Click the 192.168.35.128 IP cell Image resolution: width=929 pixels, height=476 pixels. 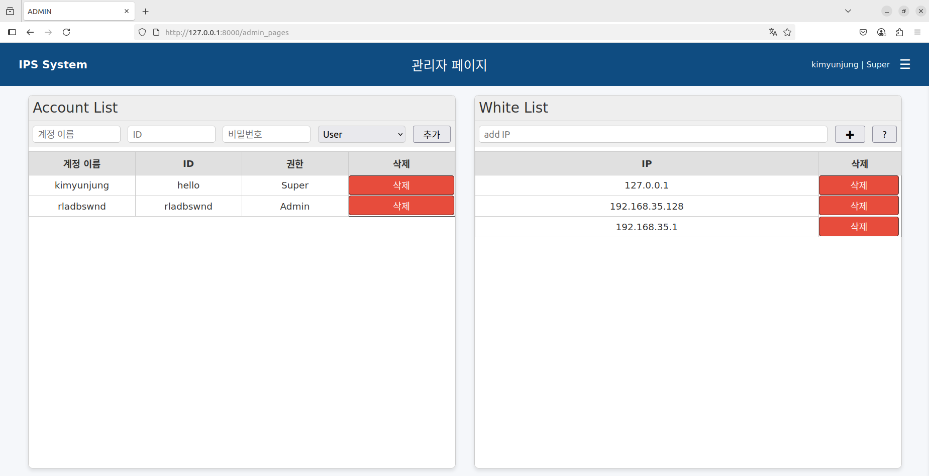pos(647,206)
